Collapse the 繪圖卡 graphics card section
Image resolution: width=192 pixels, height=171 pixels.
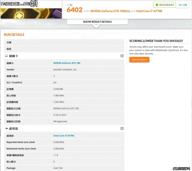click(122, 56)
